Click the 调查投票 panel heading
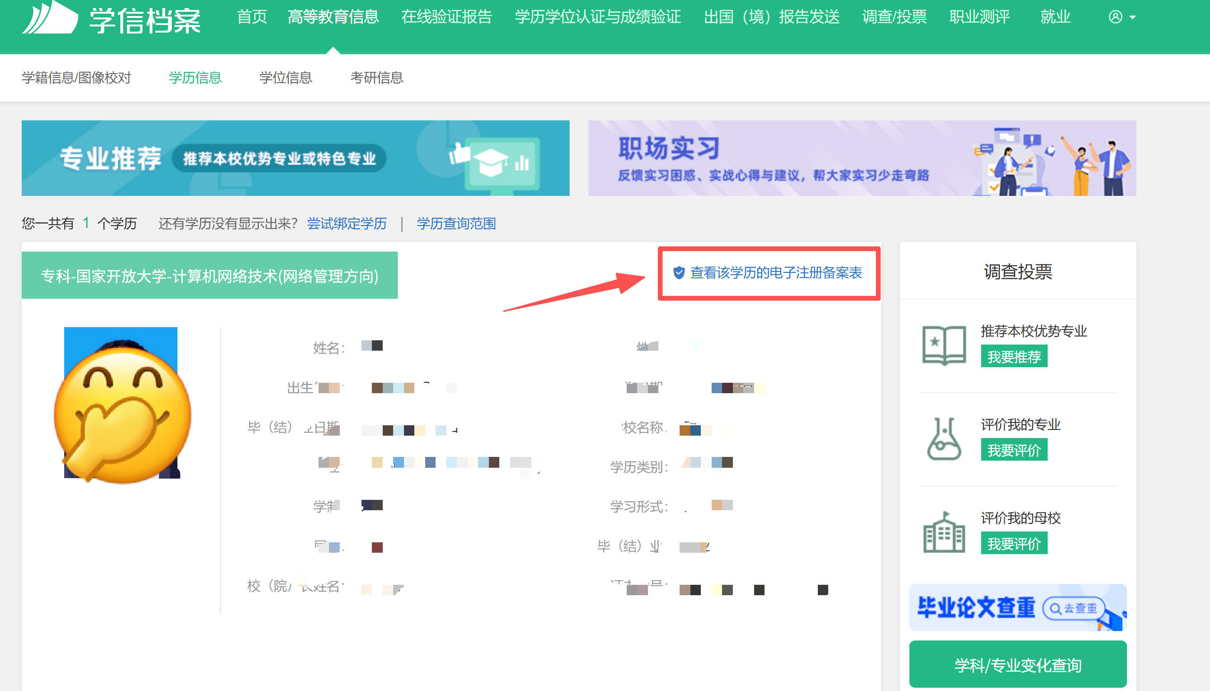 (1018, 272)
